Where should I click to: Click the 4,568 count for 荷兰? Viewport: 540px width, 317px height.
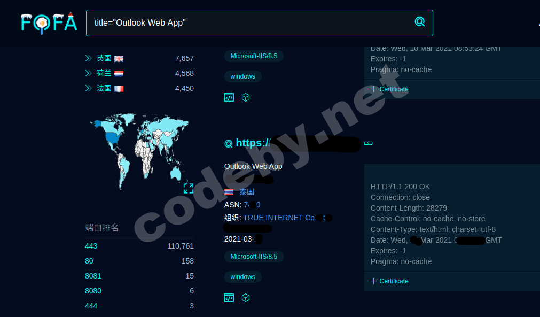184,73
